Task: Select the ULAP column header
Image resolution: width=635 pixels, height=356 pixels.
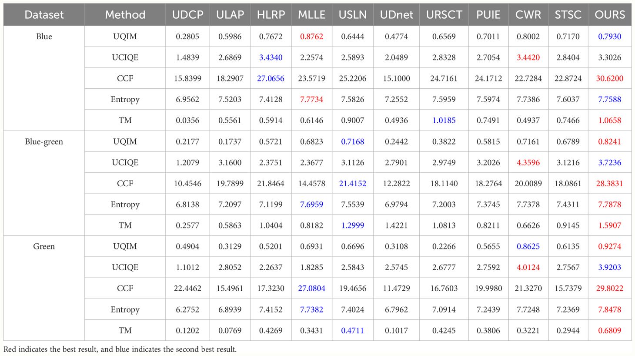Action: (230, 15)
